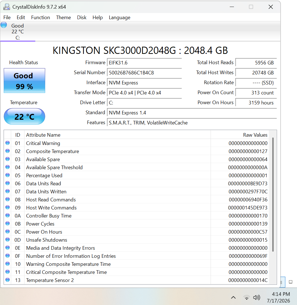The image size is (297, 305).
Task: Select the Critical Warning attribute name
Action: tap(43, 143)
